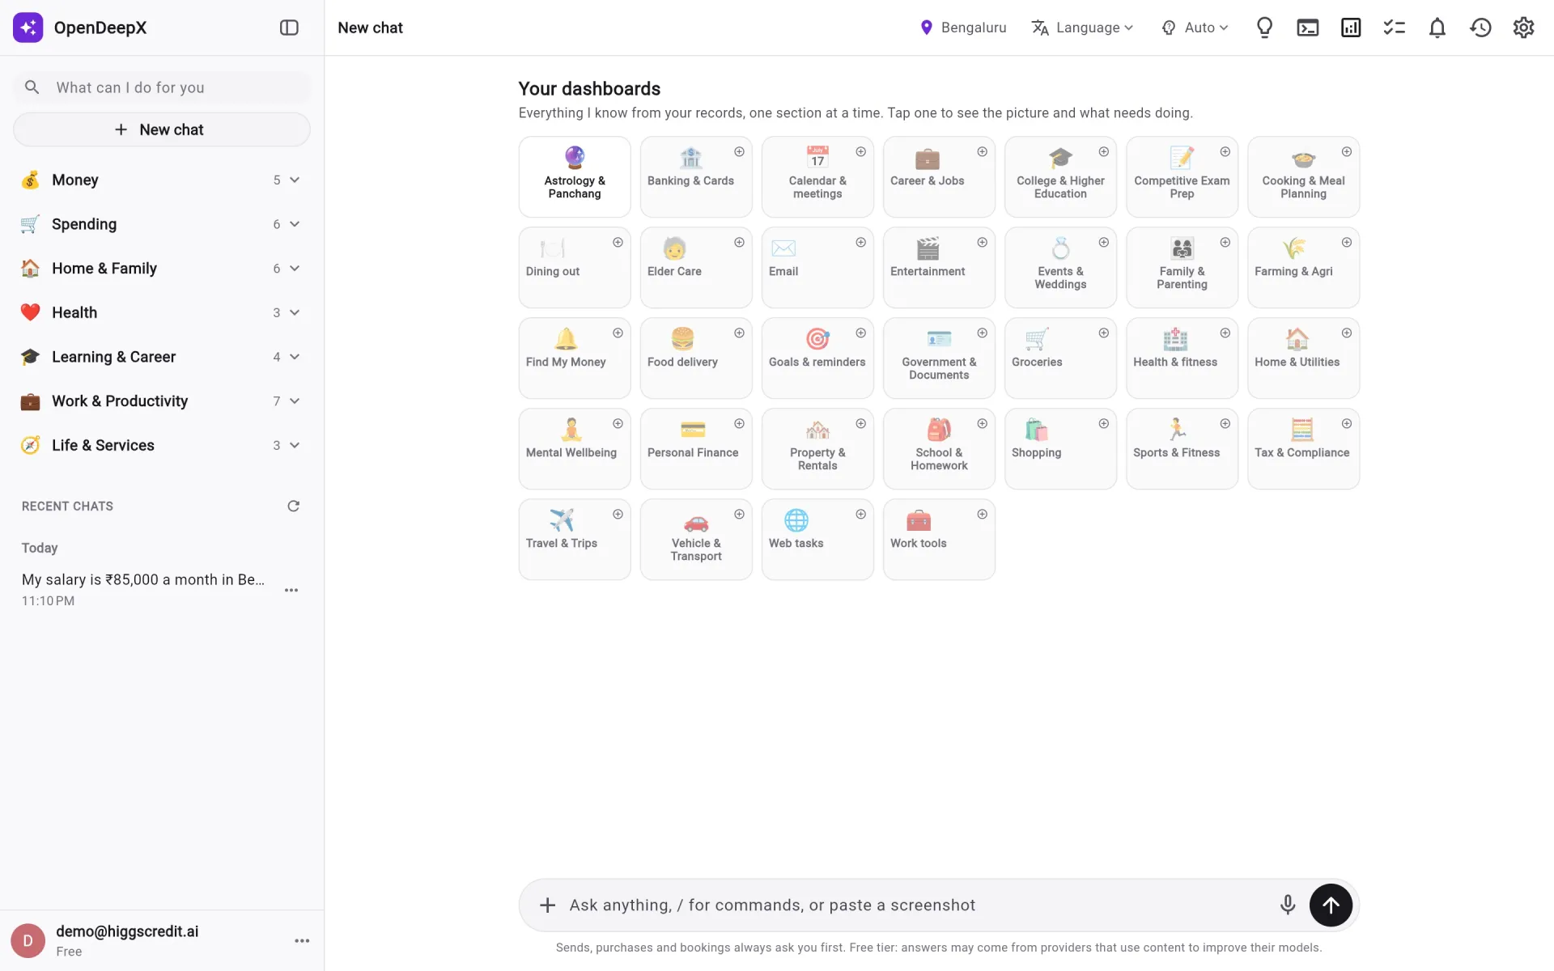Click the New chat button
Image resolution: width=1554 pixels, height=971 pixels.
click(x=161, y=129)
